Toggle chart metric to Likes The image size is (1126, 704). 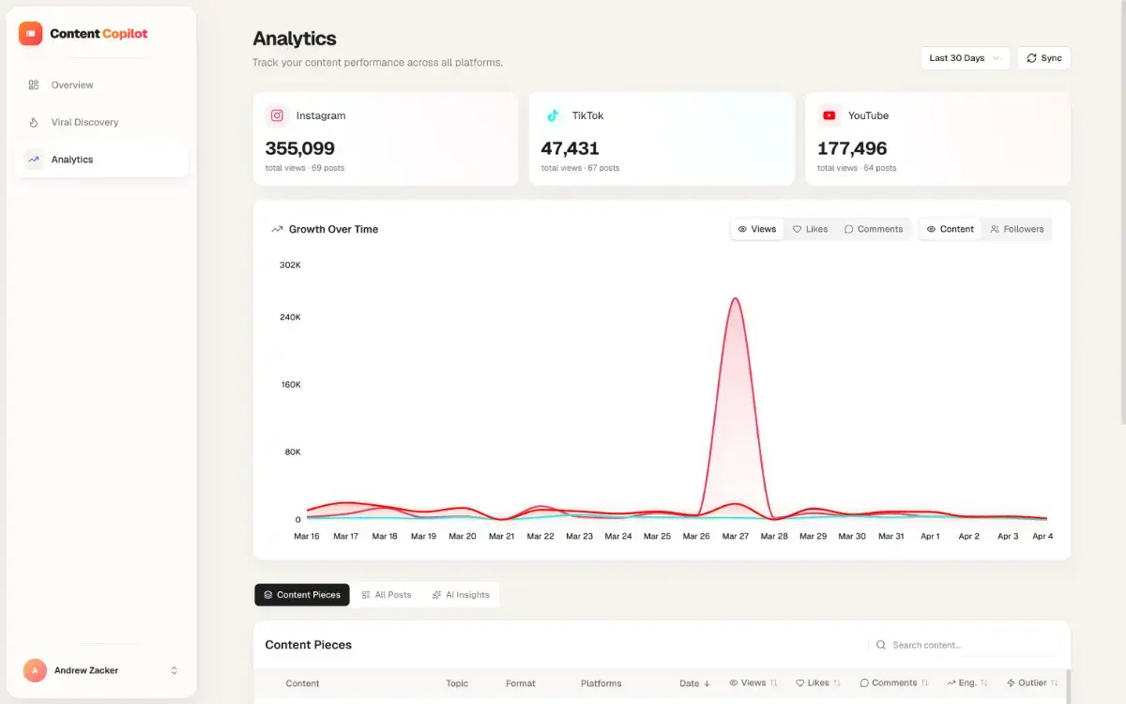tap(810, 229)
